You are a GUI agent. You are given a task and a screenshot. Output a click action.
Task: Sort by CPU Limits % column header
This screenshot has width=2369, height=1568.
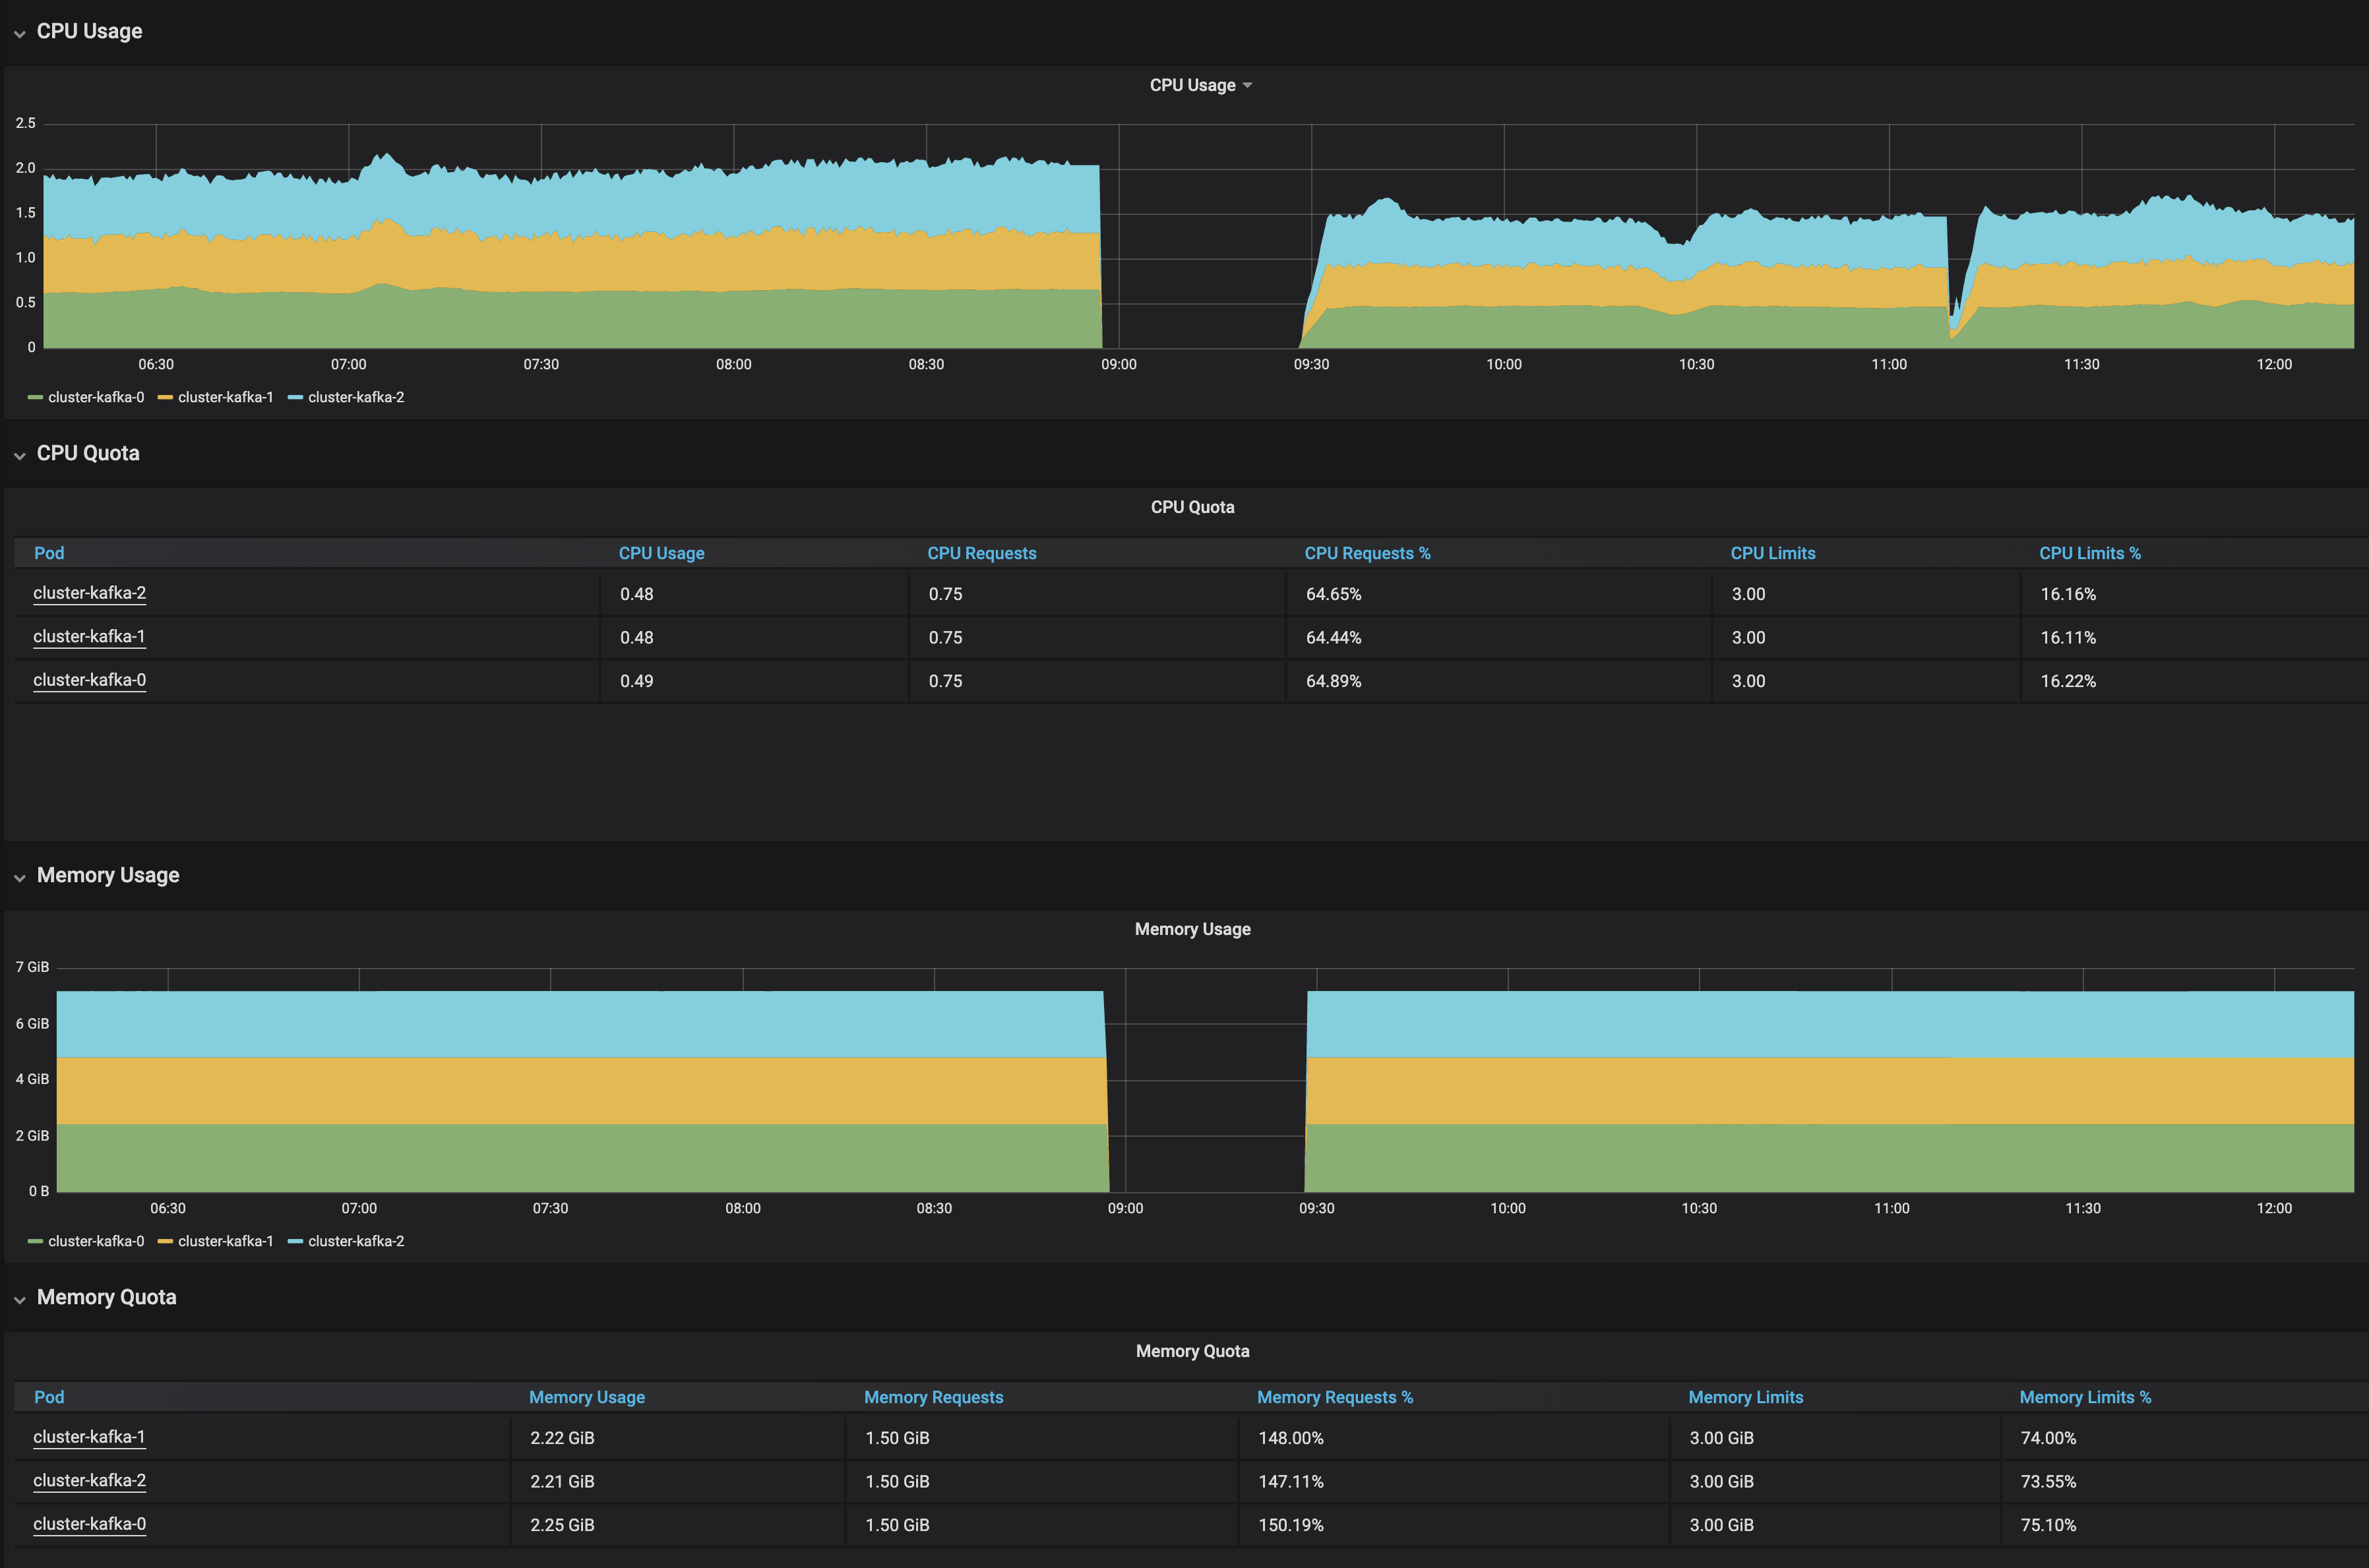click(x=2089, y=554)
